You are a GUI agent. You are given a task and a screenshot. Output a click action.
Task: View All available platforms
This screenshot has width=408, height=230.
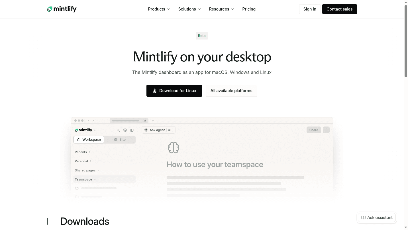231,91
